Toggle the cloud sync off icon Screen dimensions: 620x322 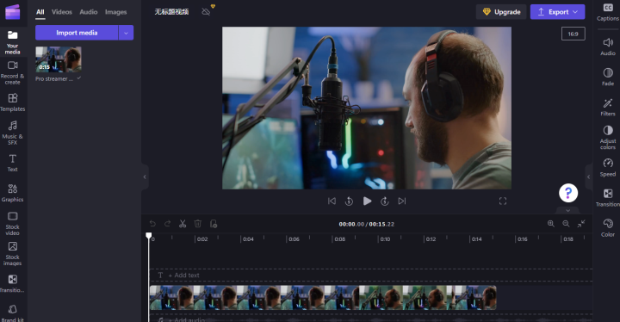(x=206, y=12)
